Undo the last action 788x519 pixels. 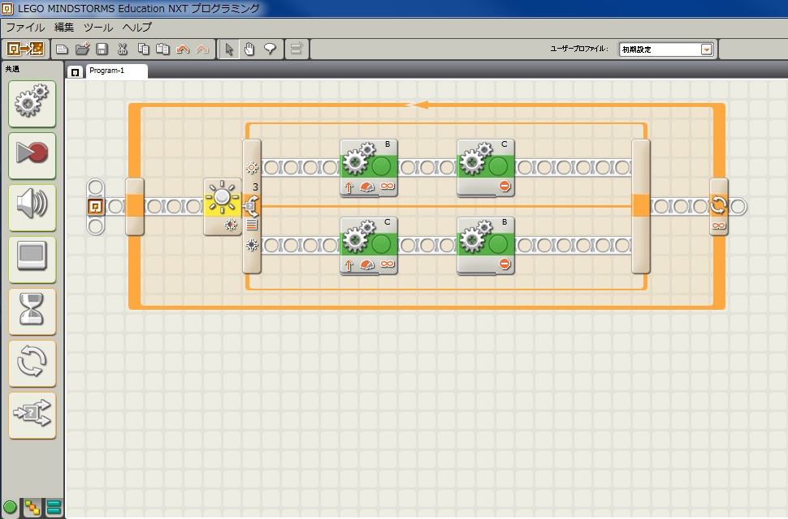coord(183,49)
